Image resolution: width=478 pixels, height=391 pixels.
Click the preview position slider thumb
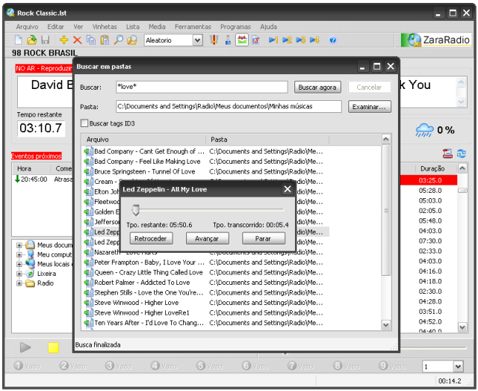136,210
